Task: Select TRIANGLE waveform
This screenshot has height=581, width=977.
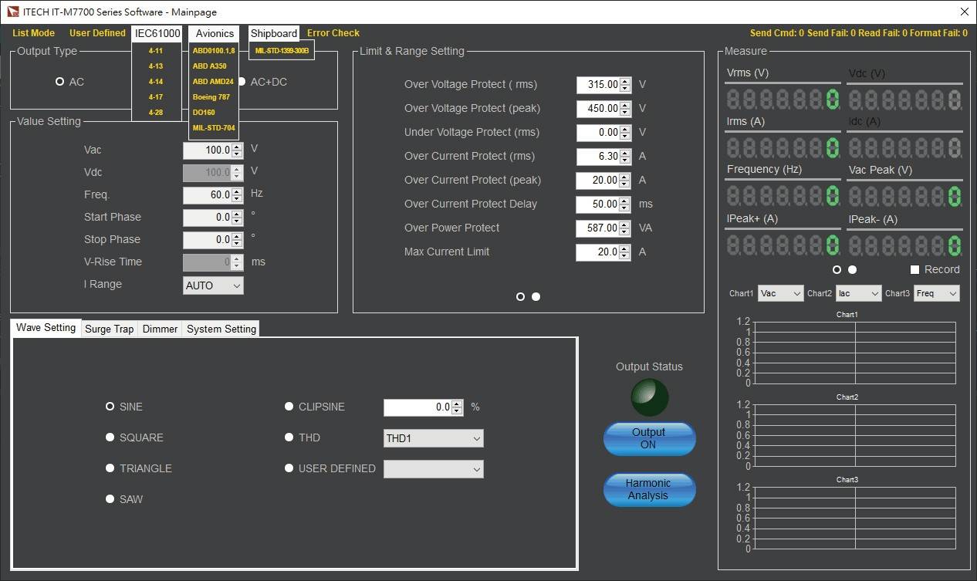Action: pos(110,468)
